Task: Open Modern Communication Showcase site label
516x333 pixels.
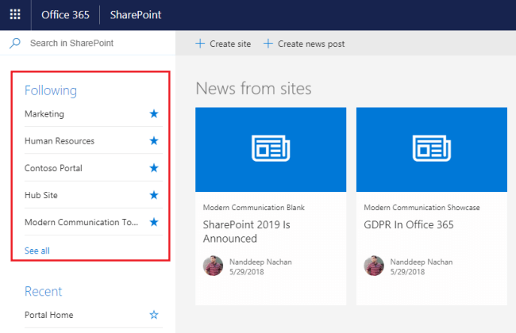Action: click(x=422, y=208)
